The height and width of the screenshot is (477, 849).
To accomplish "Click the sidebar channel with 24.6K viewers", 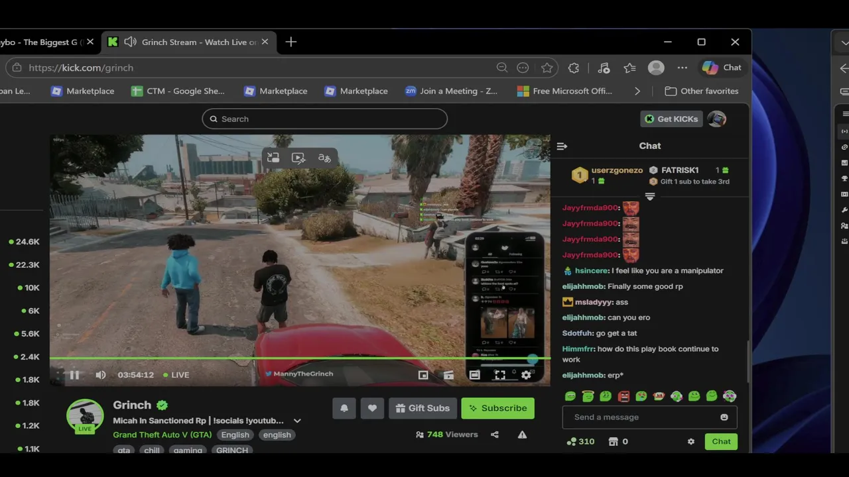I will (23, 242).
